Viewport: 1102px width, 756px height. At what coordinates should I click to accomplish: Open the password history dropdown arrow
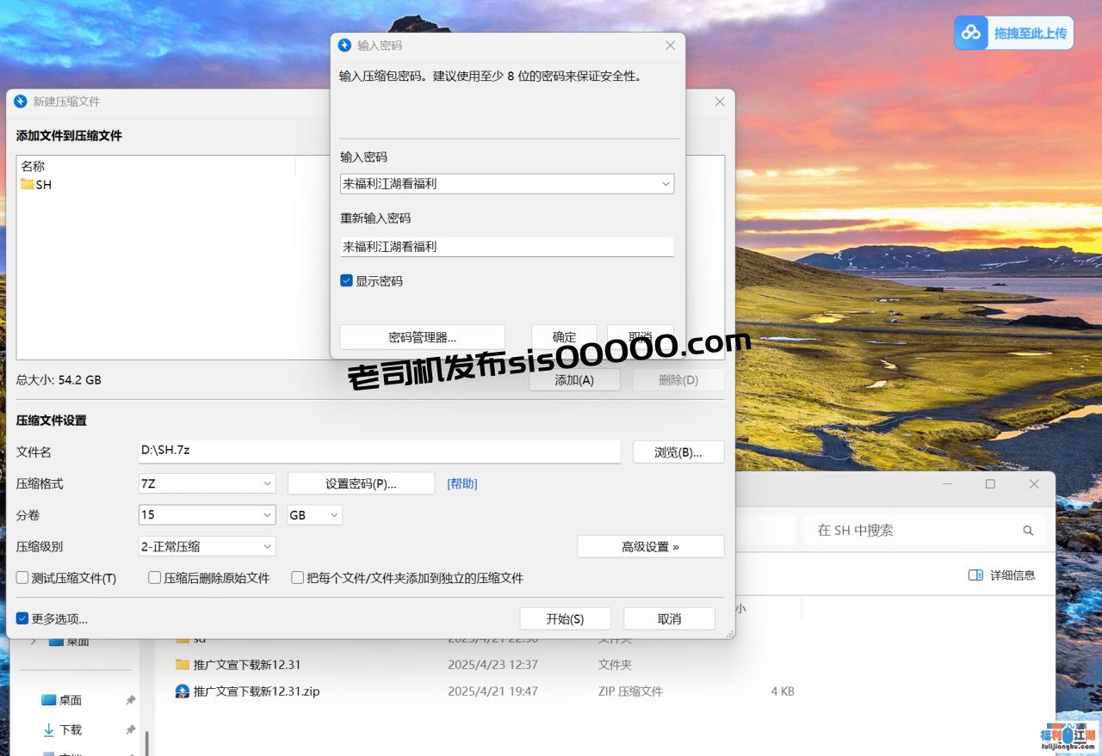(x=666, y=183)
